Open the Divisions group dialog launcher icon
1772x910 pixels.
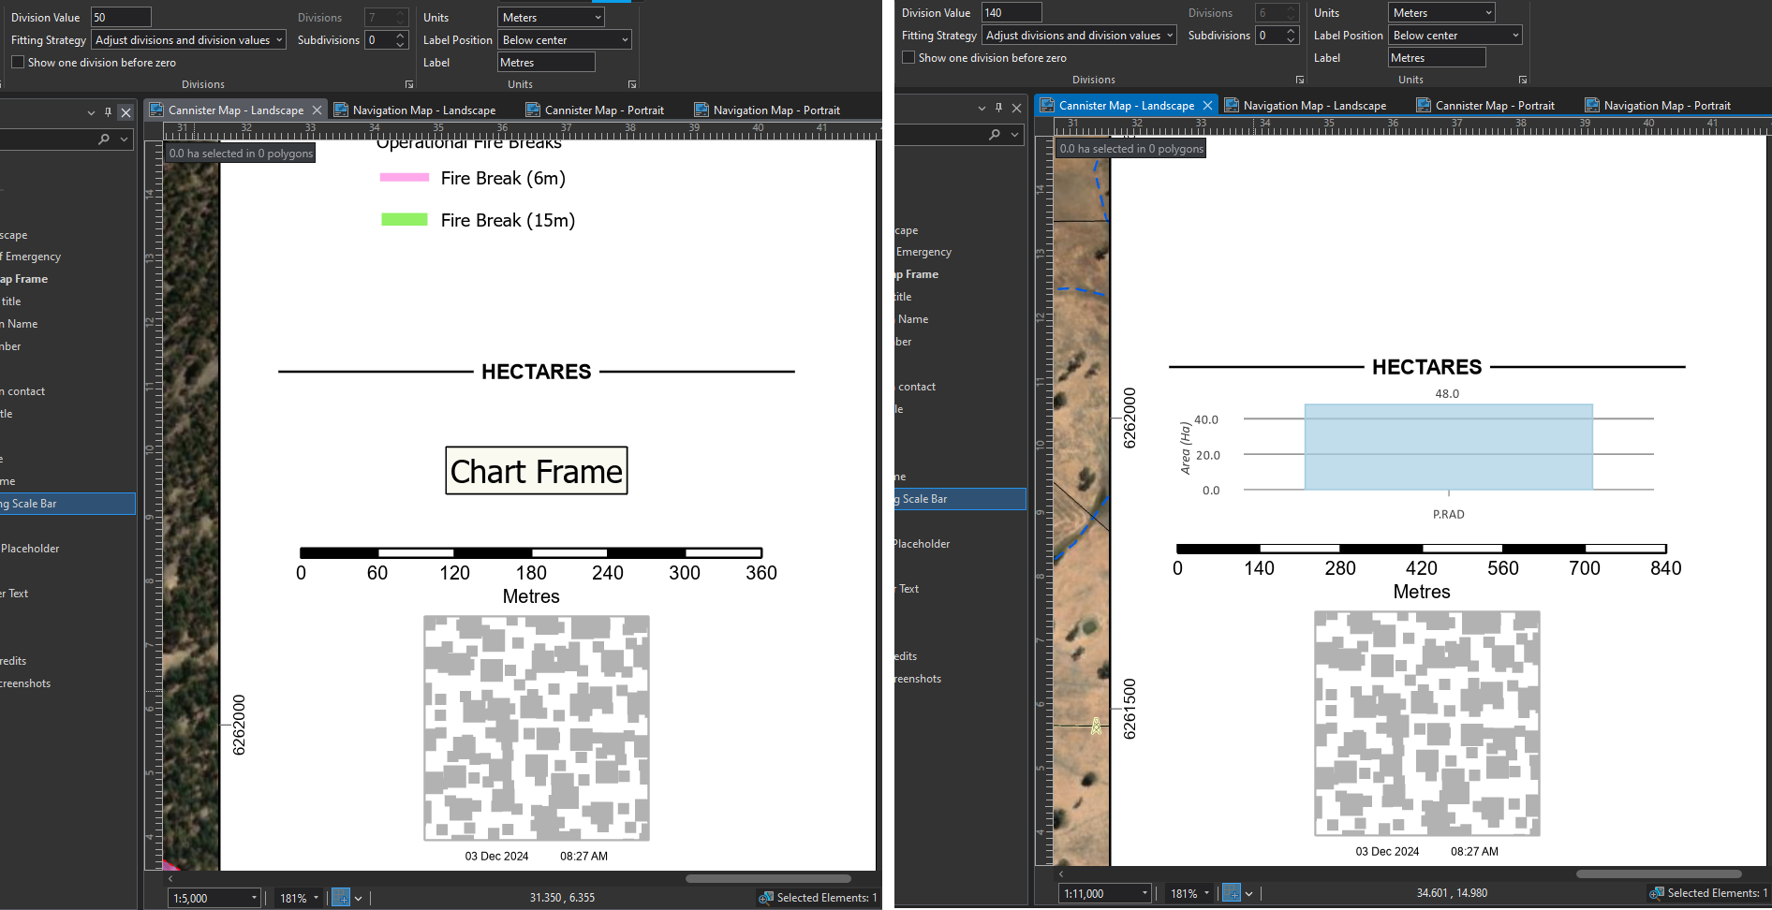(409, 83)
